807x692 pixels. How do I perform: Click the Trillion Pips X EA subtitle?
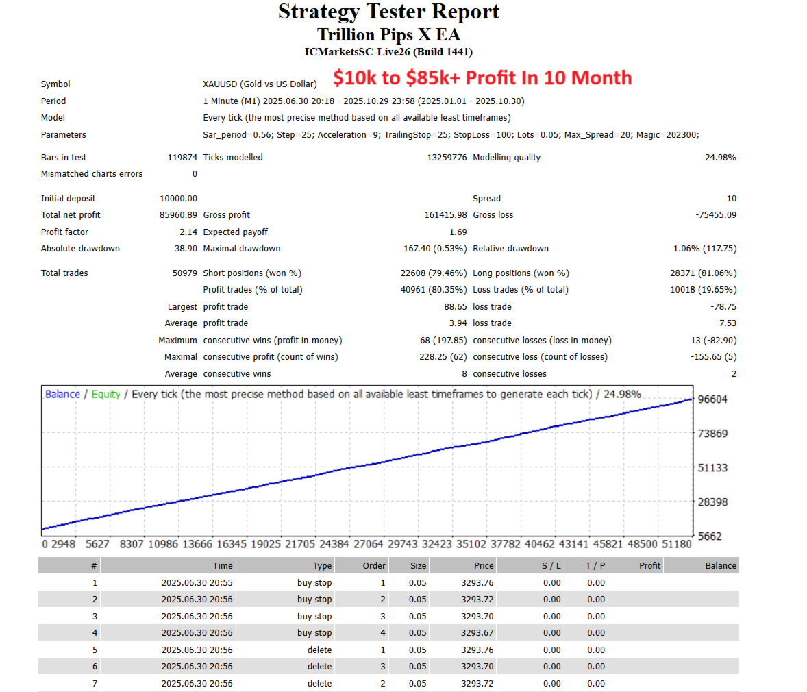tap(388, 34)
